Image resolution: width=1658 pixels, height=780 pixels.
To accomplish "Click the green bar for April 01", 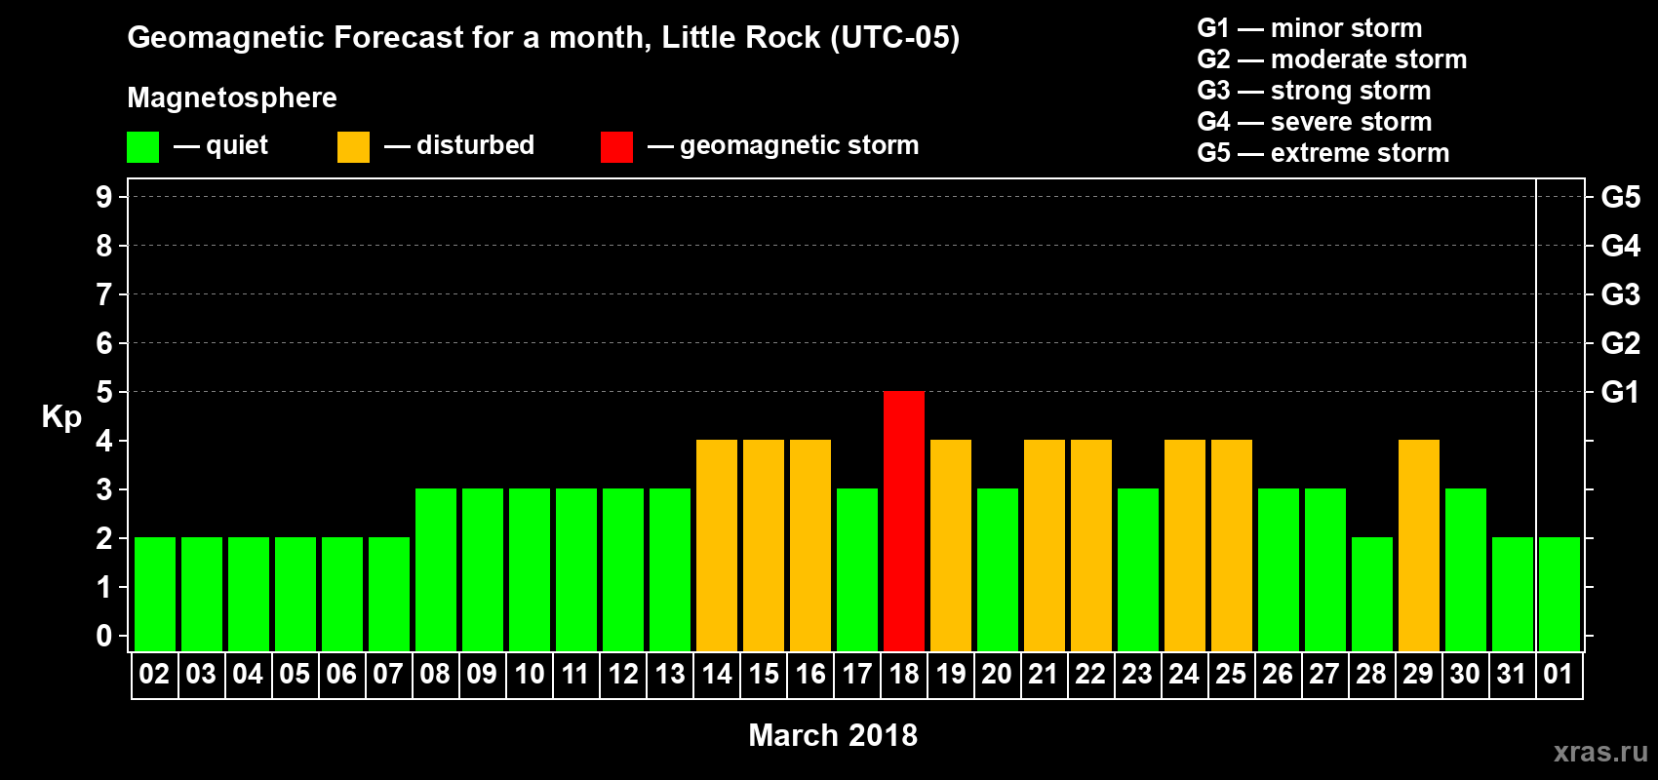I will click(1559, 594).
